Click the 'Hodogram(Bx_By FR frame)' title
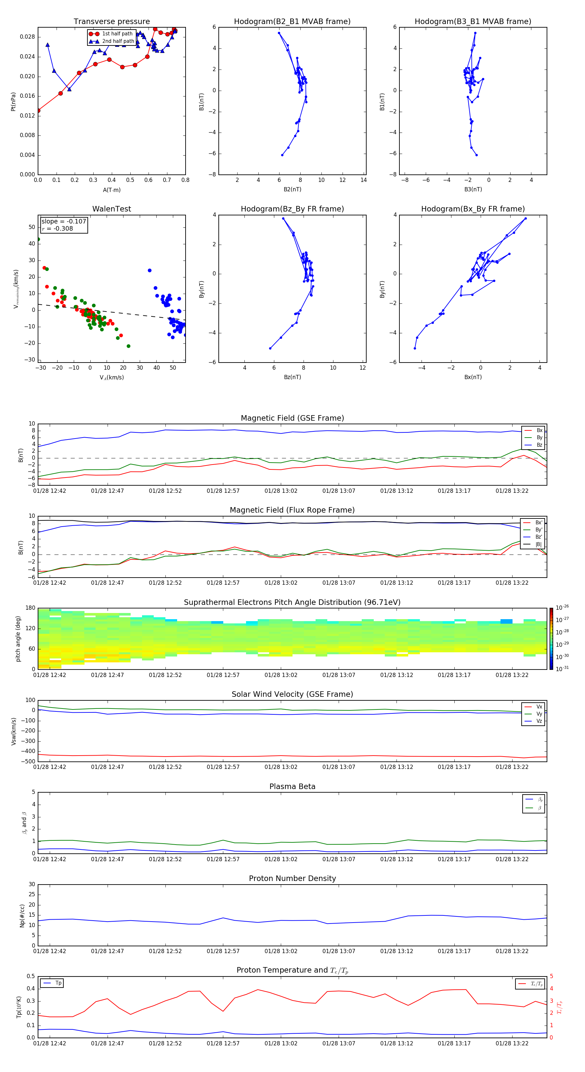The height and width of the screenshot is (1072, 585). click(473, 209)
